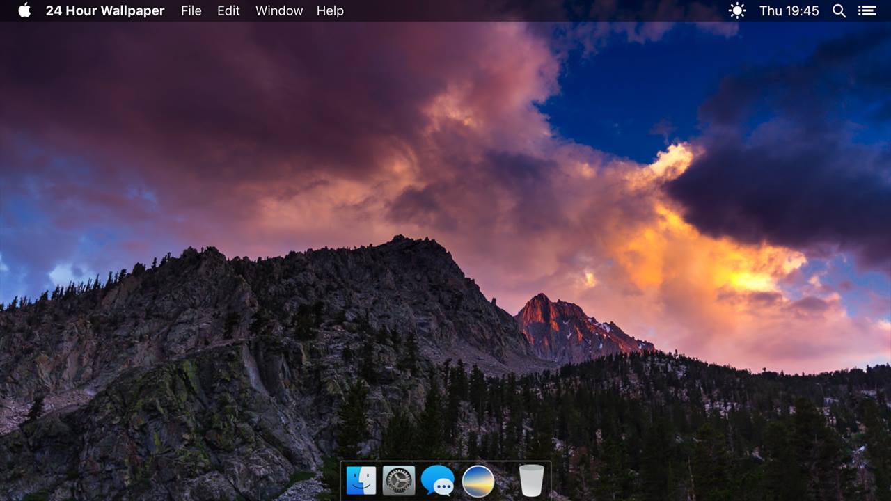Open the Messages app in the Dock
Screen dimensions: 891x501
pyautogui.click(x=438, y=481)
